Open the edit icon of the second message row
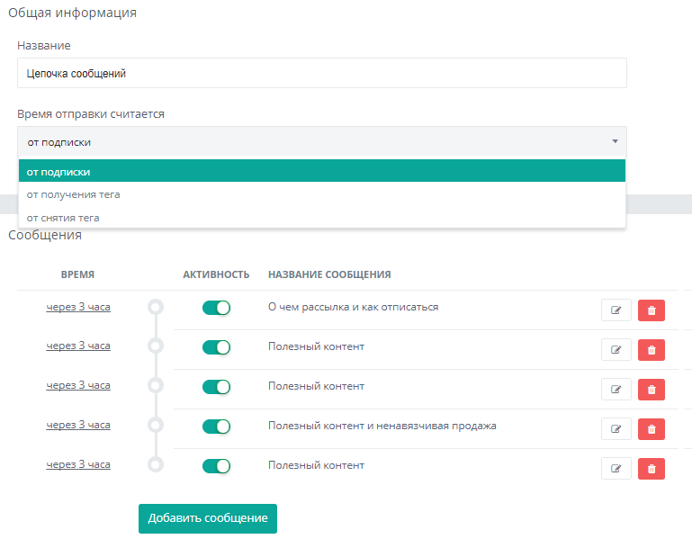The image size is (692, 548). coord(616,350)
